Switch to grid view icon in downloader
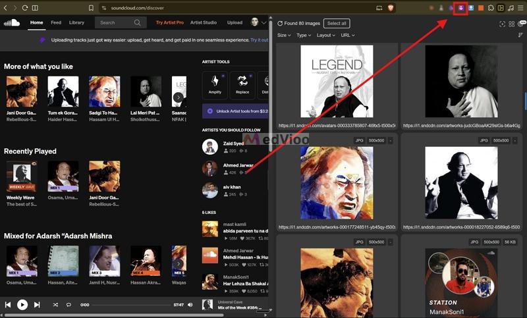 pos(512,24)
